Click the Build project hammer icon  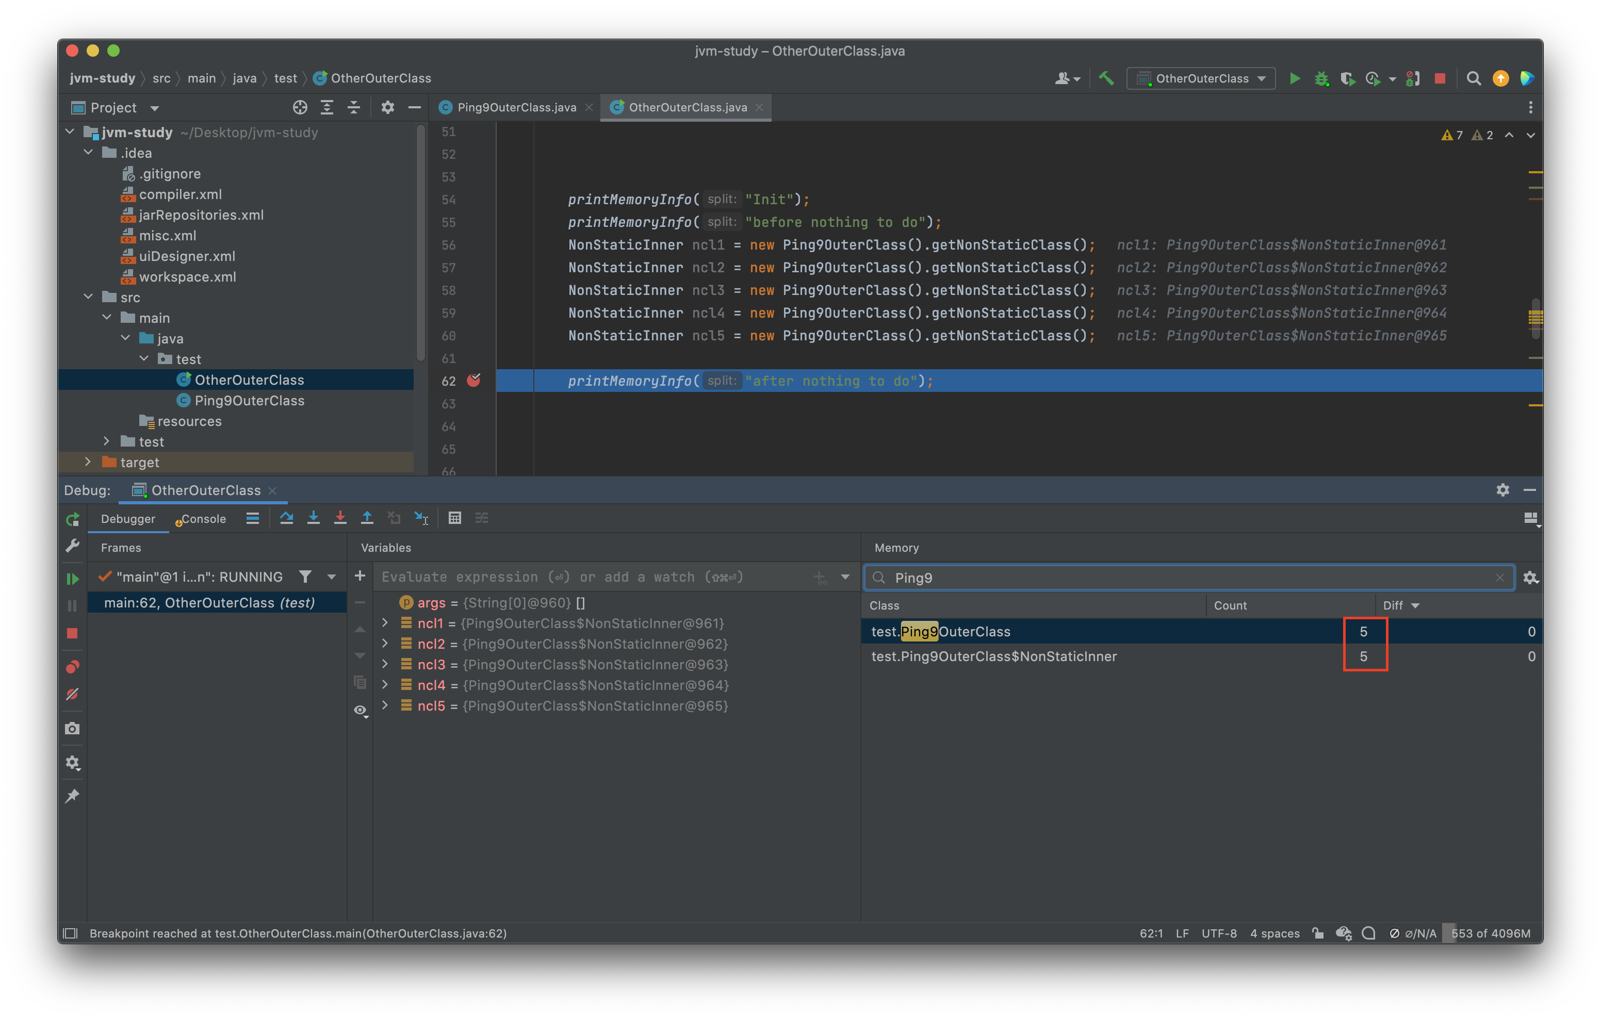tap(1106, 78)
